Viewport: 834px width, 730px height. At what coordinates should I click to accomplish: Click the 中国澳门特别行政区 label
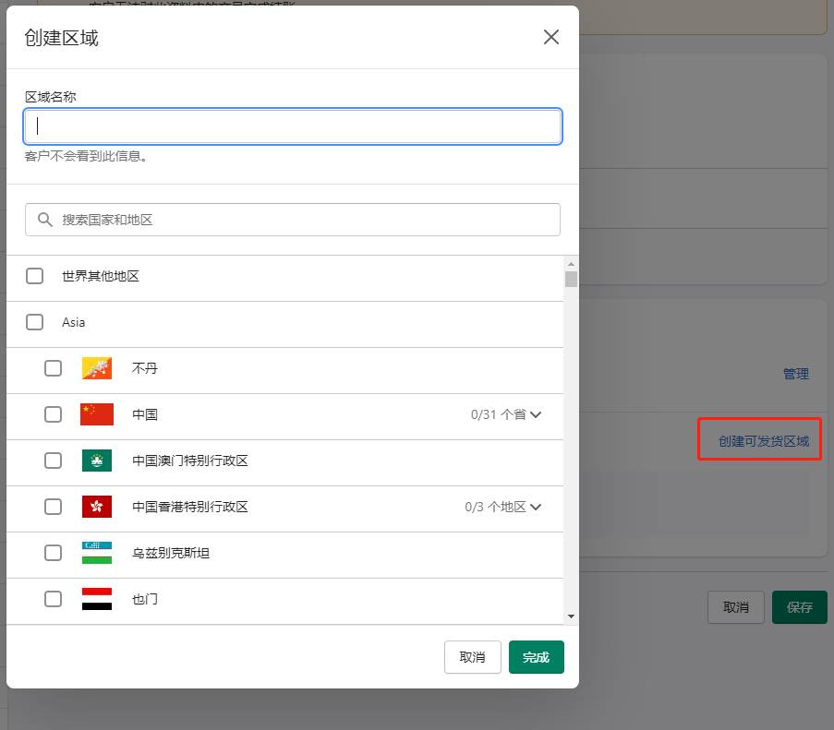pos(190,461)
